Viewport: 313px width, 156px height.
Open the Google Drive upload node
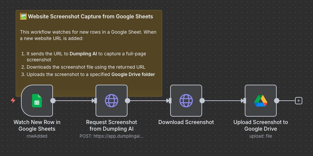[x=261, y=101]
